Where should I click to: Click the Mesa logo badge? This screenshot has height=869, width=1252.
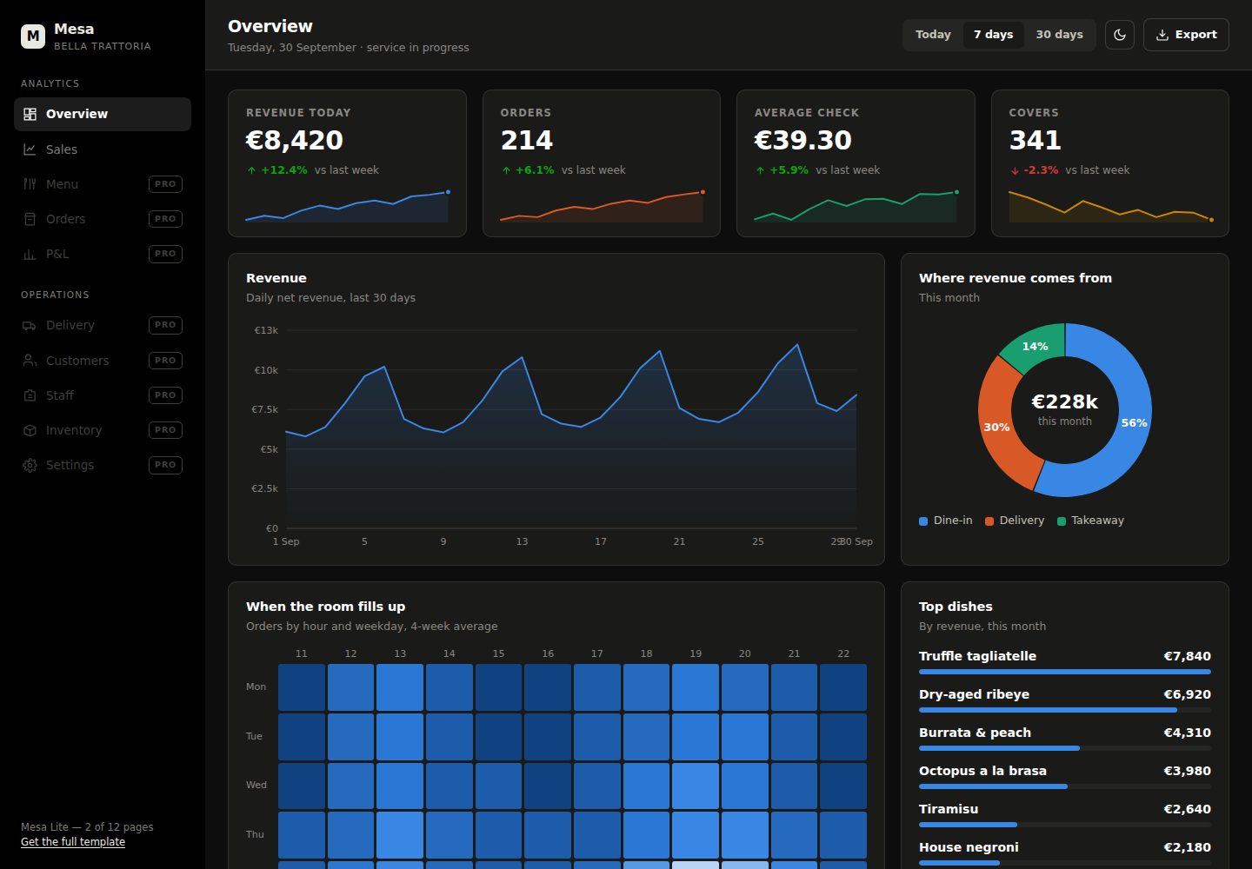(x=33, y=36)
